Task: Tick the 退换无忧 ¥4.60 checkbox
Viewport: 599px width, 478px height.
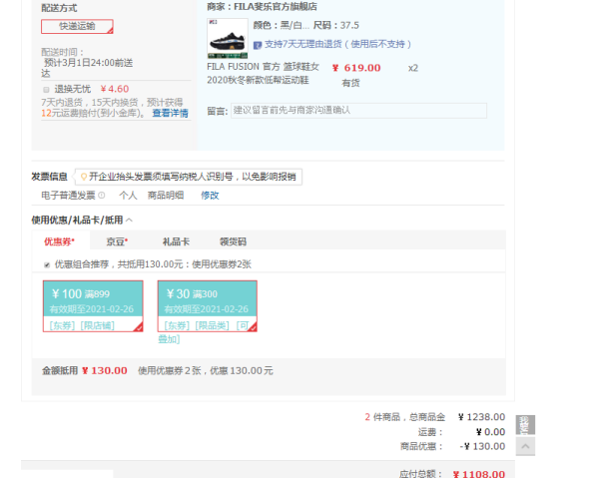Action: point(46,90)
